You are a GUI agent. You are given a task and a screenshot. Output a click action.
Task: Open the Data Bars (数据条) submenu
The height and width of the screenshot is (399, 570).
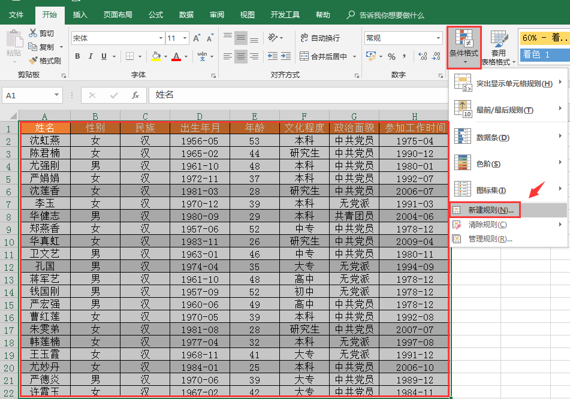click(x=508, y=137)
